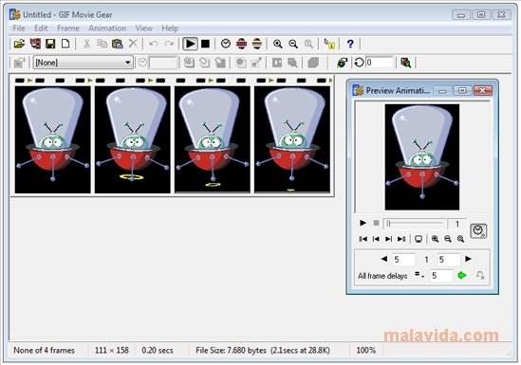Click 'None of 4 frames' in status bar

point(44,351)
